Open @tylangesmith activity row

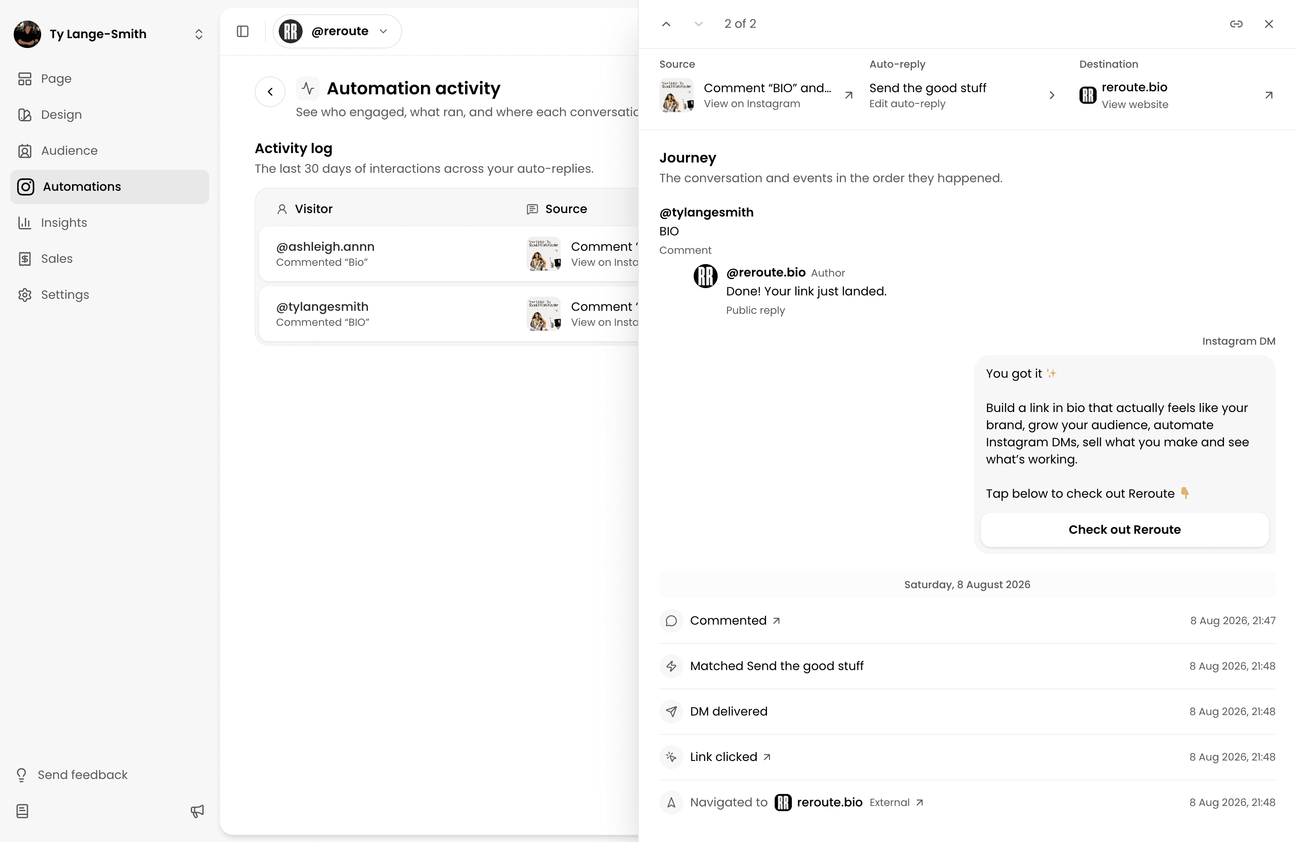click(449, 314)
